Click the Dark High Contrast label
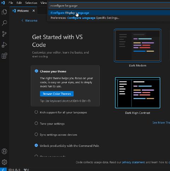170x171 pixels. pyautogui.click(x=137, y=113)
